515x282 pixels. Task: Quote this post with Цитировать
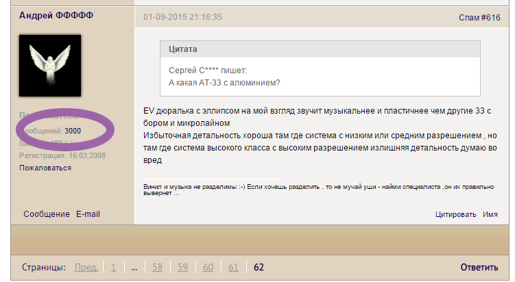pos(455,214)
